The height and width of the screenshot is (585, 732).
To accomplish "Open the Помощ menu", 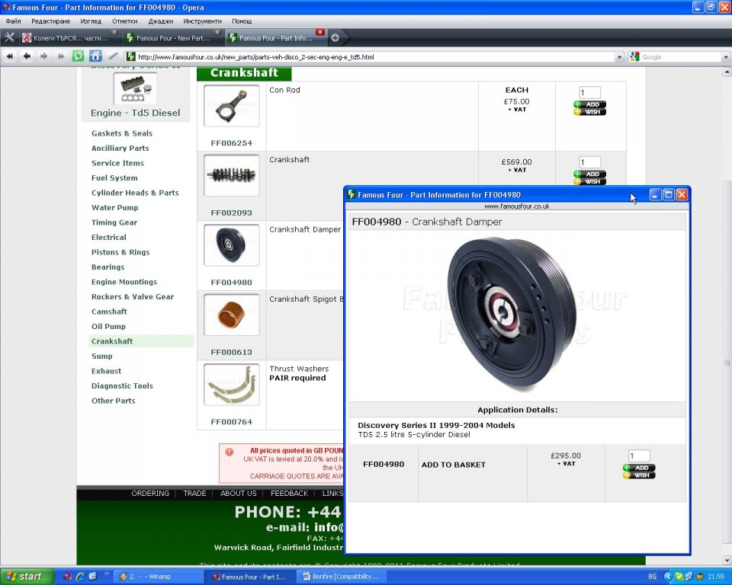I will (242, 21).
